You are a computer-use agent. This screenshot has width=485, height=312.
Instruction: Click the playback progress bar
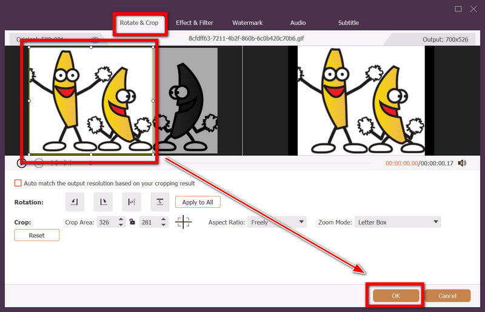pyautogui.click(x=242, y=163)
